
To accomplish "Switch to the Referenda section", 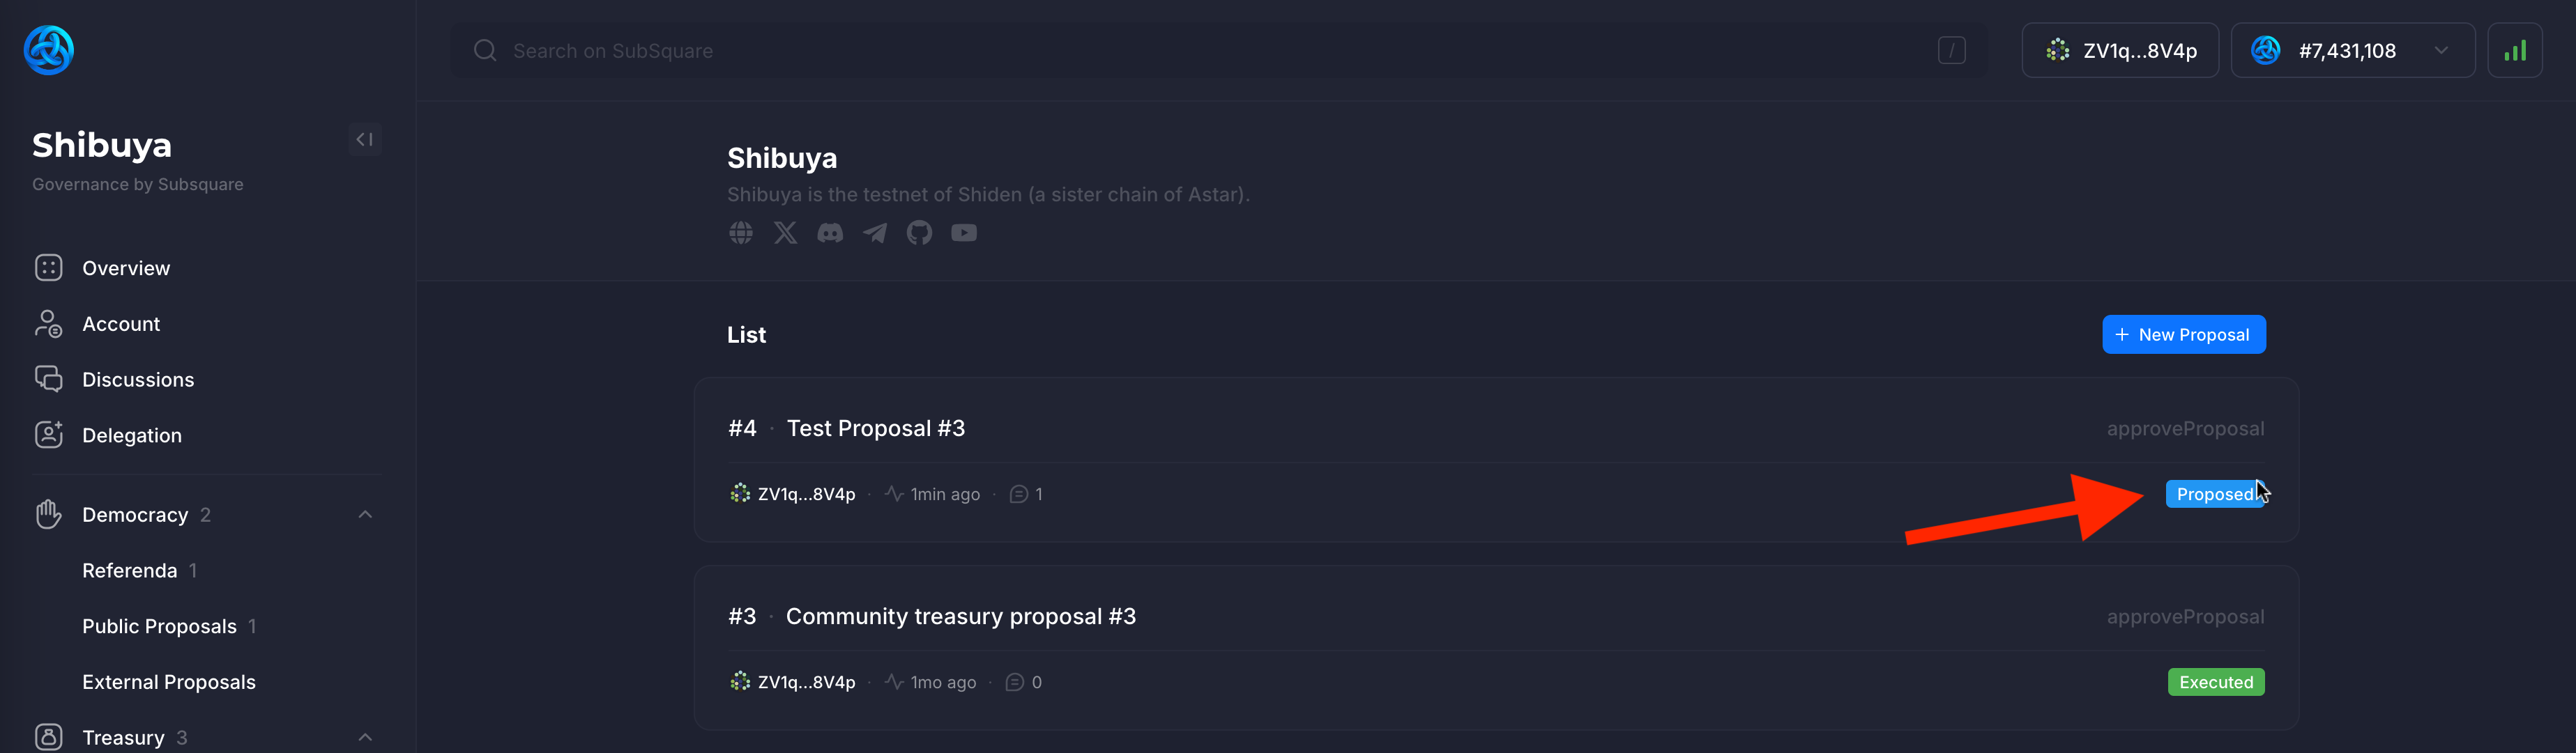I will tap(130, 569).
